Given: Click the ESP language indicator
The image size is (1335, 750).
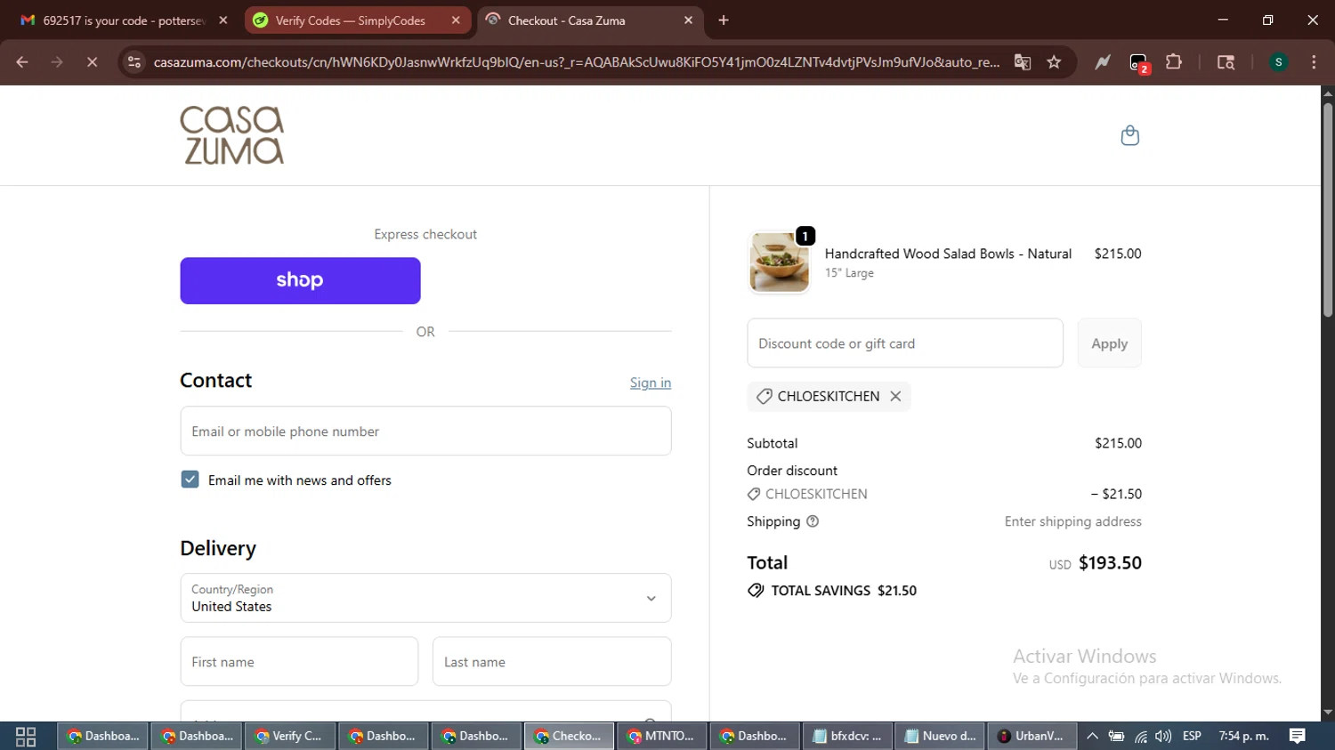Looking at the screenshot, I should [1192, 737].
